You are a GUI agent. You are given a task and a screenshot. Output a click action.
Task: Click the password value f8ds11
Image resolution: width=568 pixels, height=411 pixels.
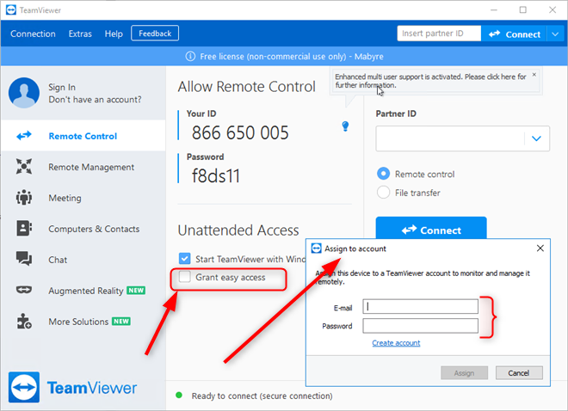(x=215, y=175)
